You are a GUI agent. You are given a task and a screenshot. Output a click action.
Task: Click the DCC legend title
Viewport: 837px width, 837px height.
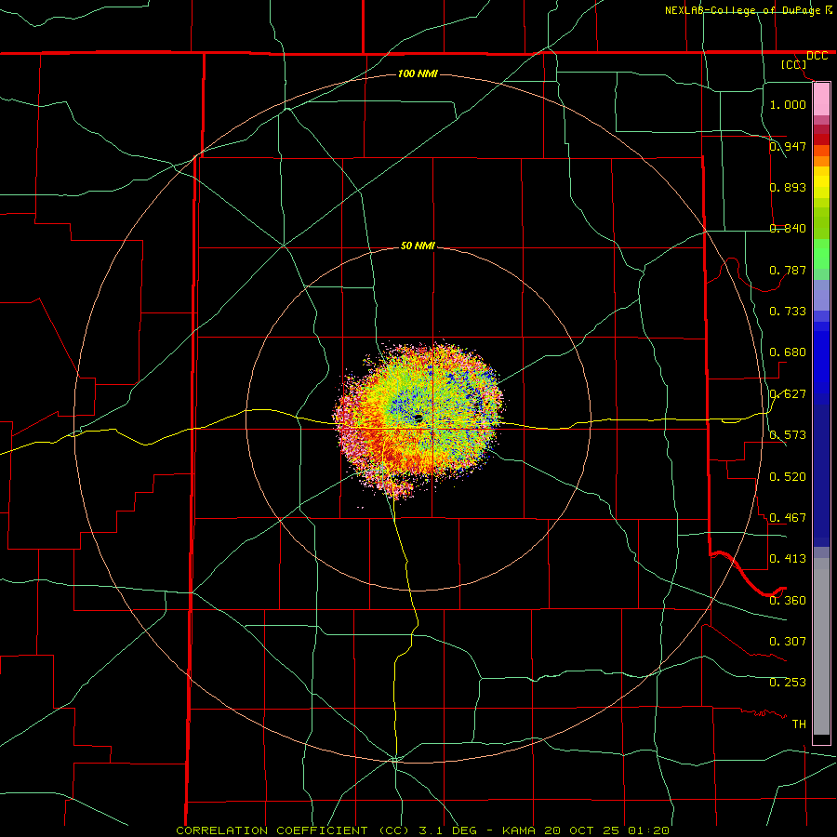point(817,56)
